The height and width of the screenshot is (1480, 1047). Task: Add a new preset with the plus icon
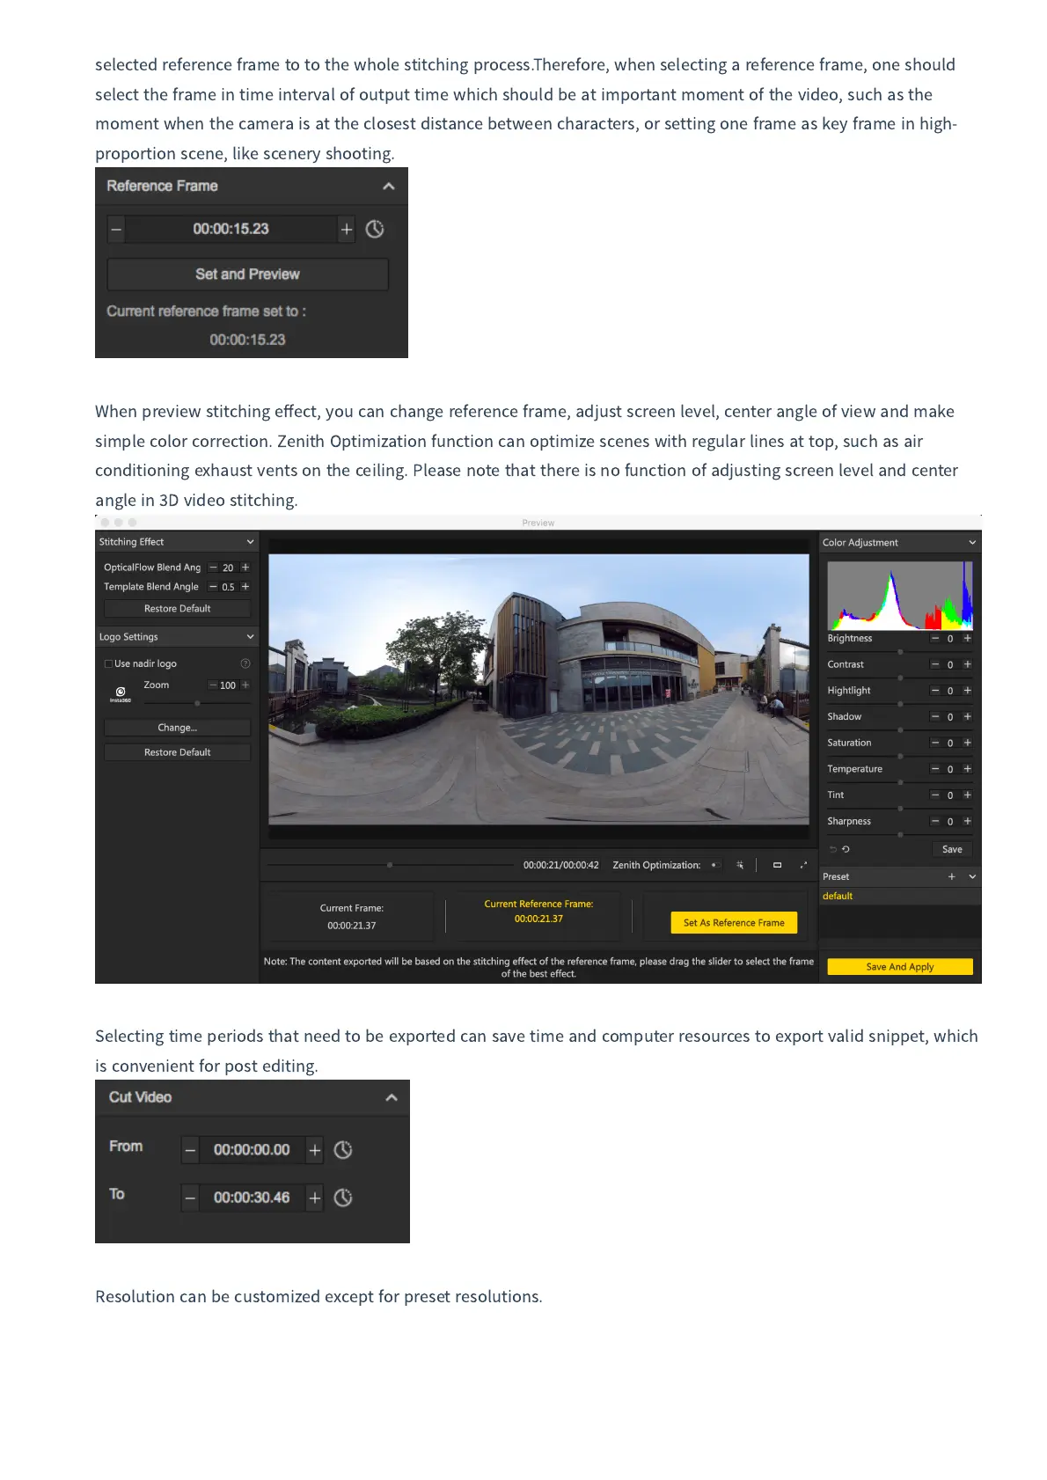(x=951, y=877)
